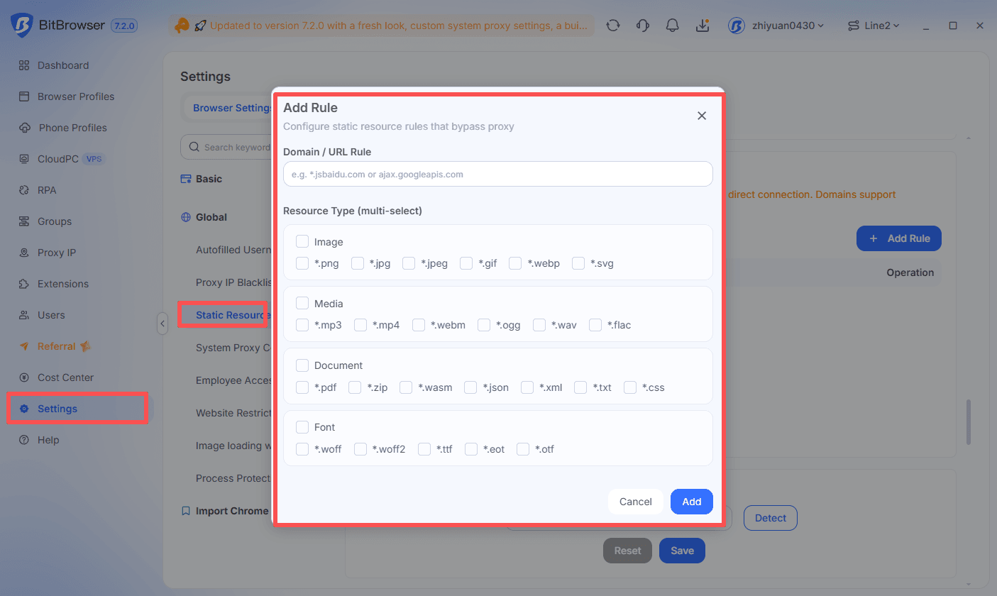997x596 pixels.
Task: Click the settings page vertical scrollbar
Action: [x=969, y=422]
